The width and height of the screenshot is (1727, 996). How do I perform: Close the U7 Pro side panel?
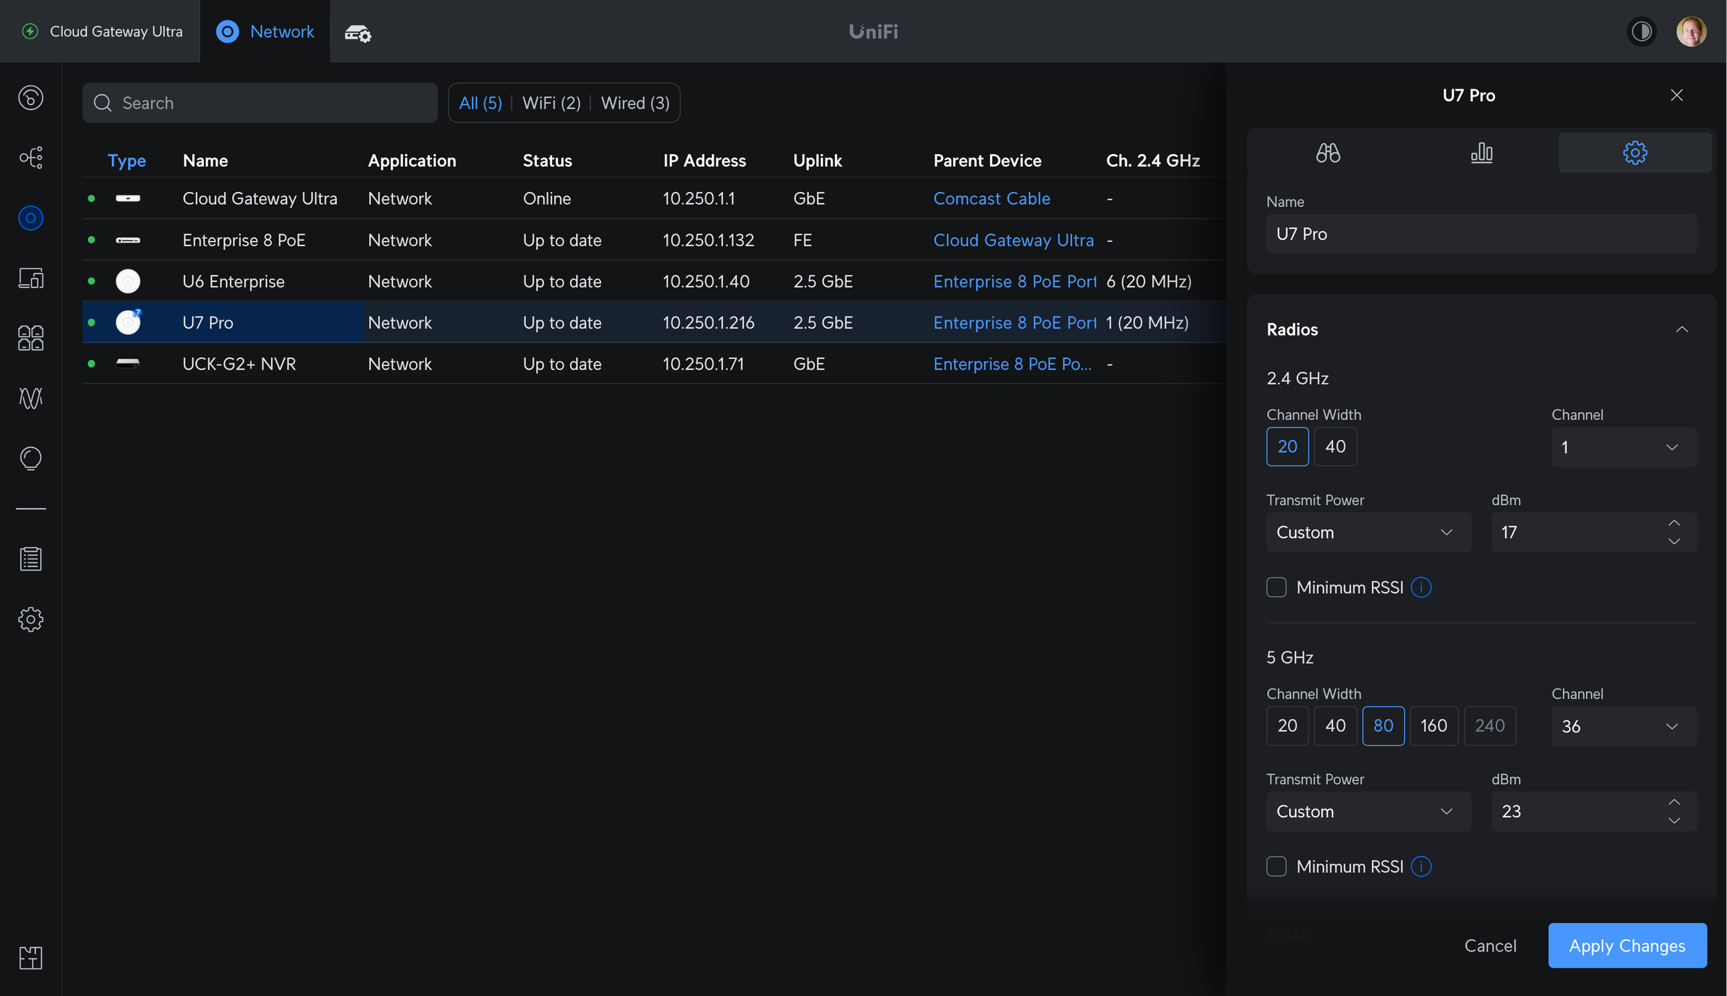(x=1677, y=95)
